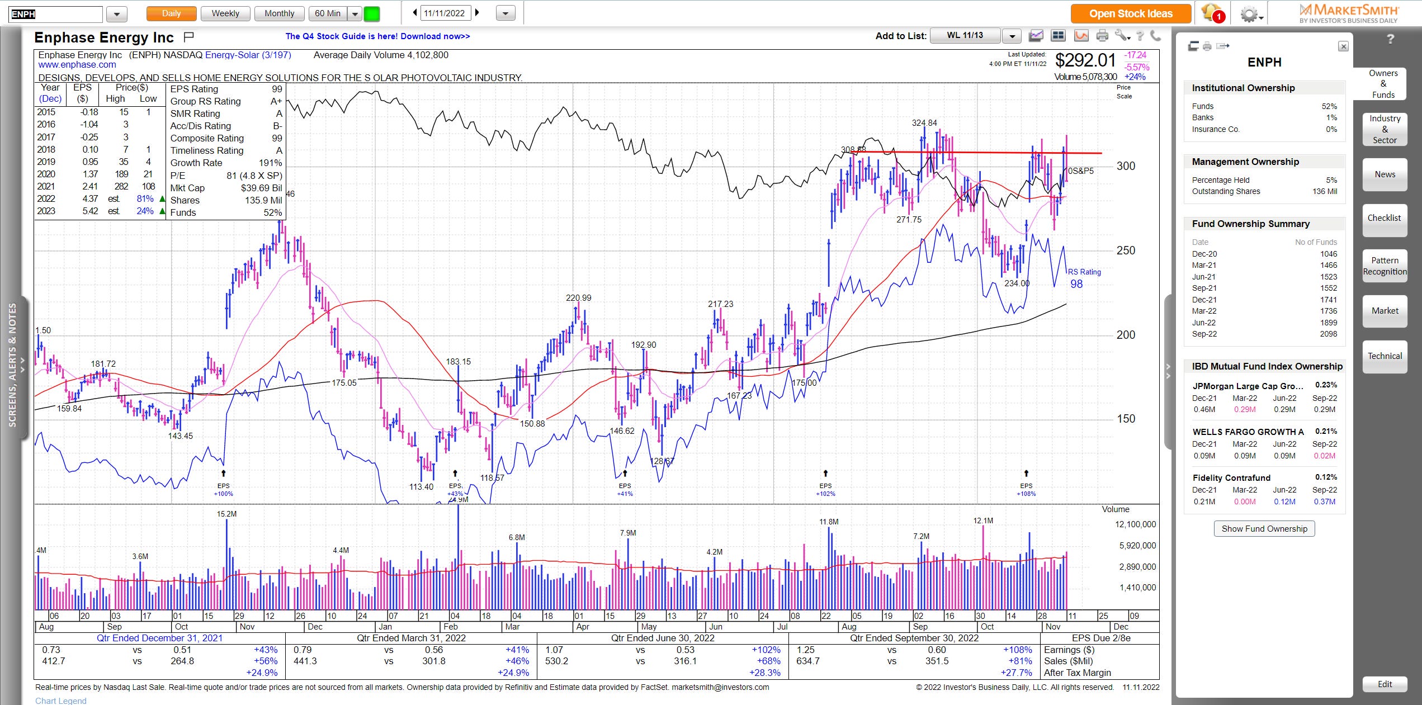
Task: Collapse the right panel using the chevron handle
Action: pyautogui.click(x=1168, y=371)
